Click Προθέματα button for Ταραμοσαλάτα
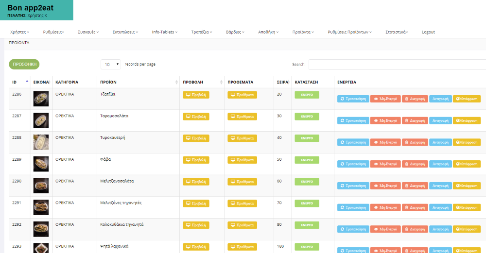The image size is (486, 253). point(242,117)
